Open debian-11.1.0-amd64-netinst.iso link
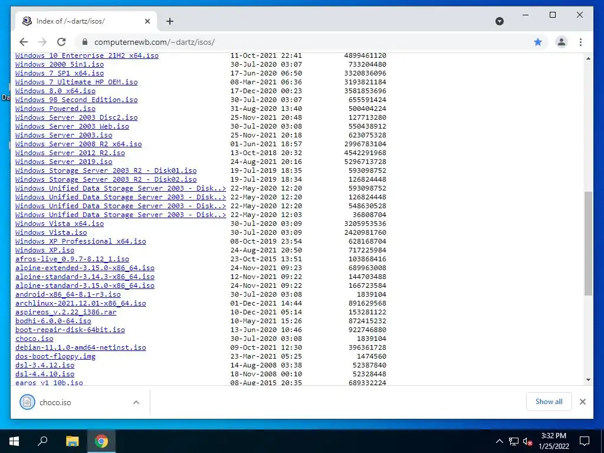This screenshot has height=453, width=604. tap(80, 348)
